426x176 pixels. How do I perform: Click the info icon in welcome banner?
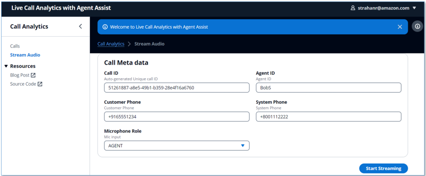coord(105,27)
